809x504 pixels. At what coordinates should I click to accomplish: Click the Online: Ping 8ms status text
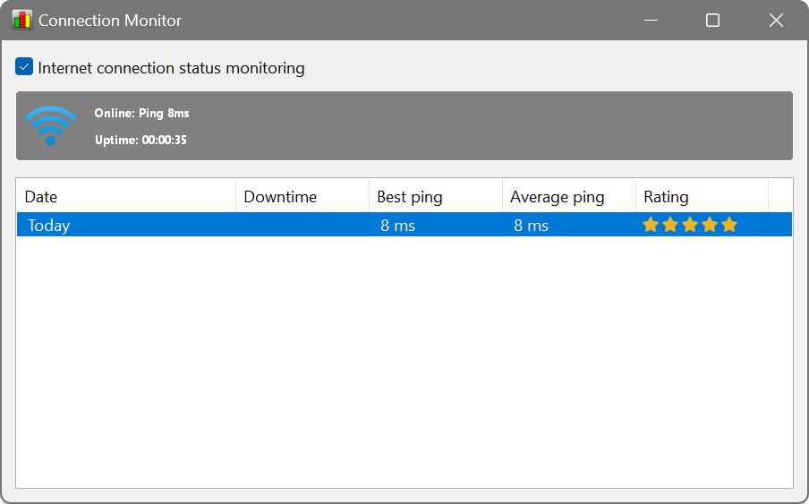point(142,113)
